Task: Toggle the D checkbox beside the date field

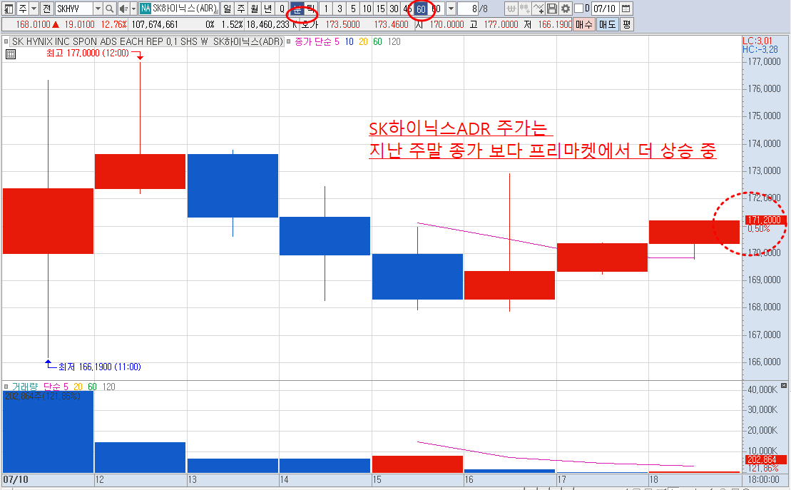Action: coord(578,9)
